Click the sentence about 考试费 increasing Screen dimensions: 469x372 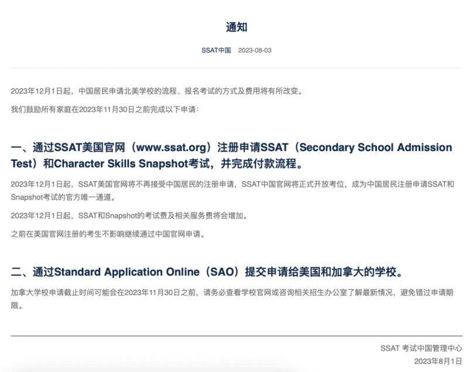pos(130,216)
